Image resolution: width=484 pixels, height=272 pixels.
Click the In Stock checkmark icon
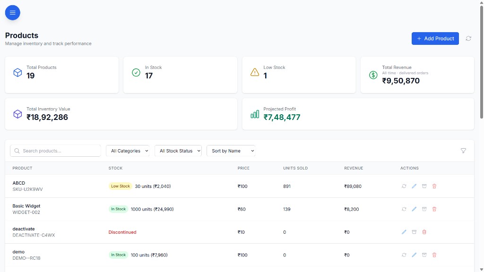[136, 72]
